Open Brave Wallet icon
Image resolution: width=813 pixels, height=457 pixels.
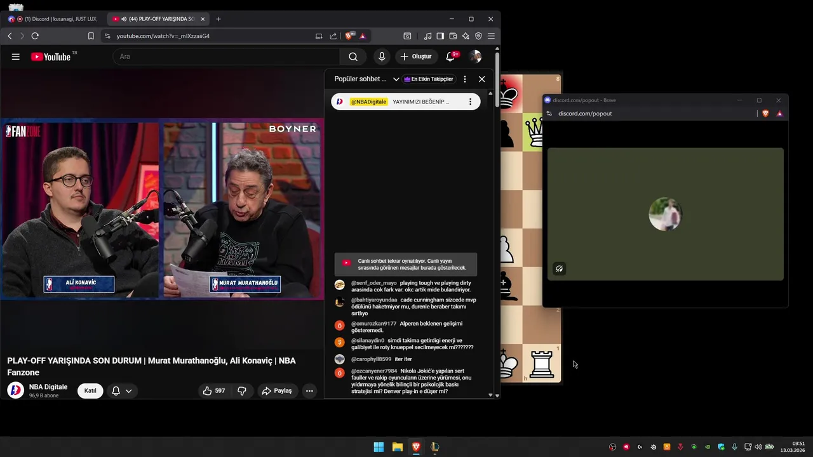click(453, 36)
